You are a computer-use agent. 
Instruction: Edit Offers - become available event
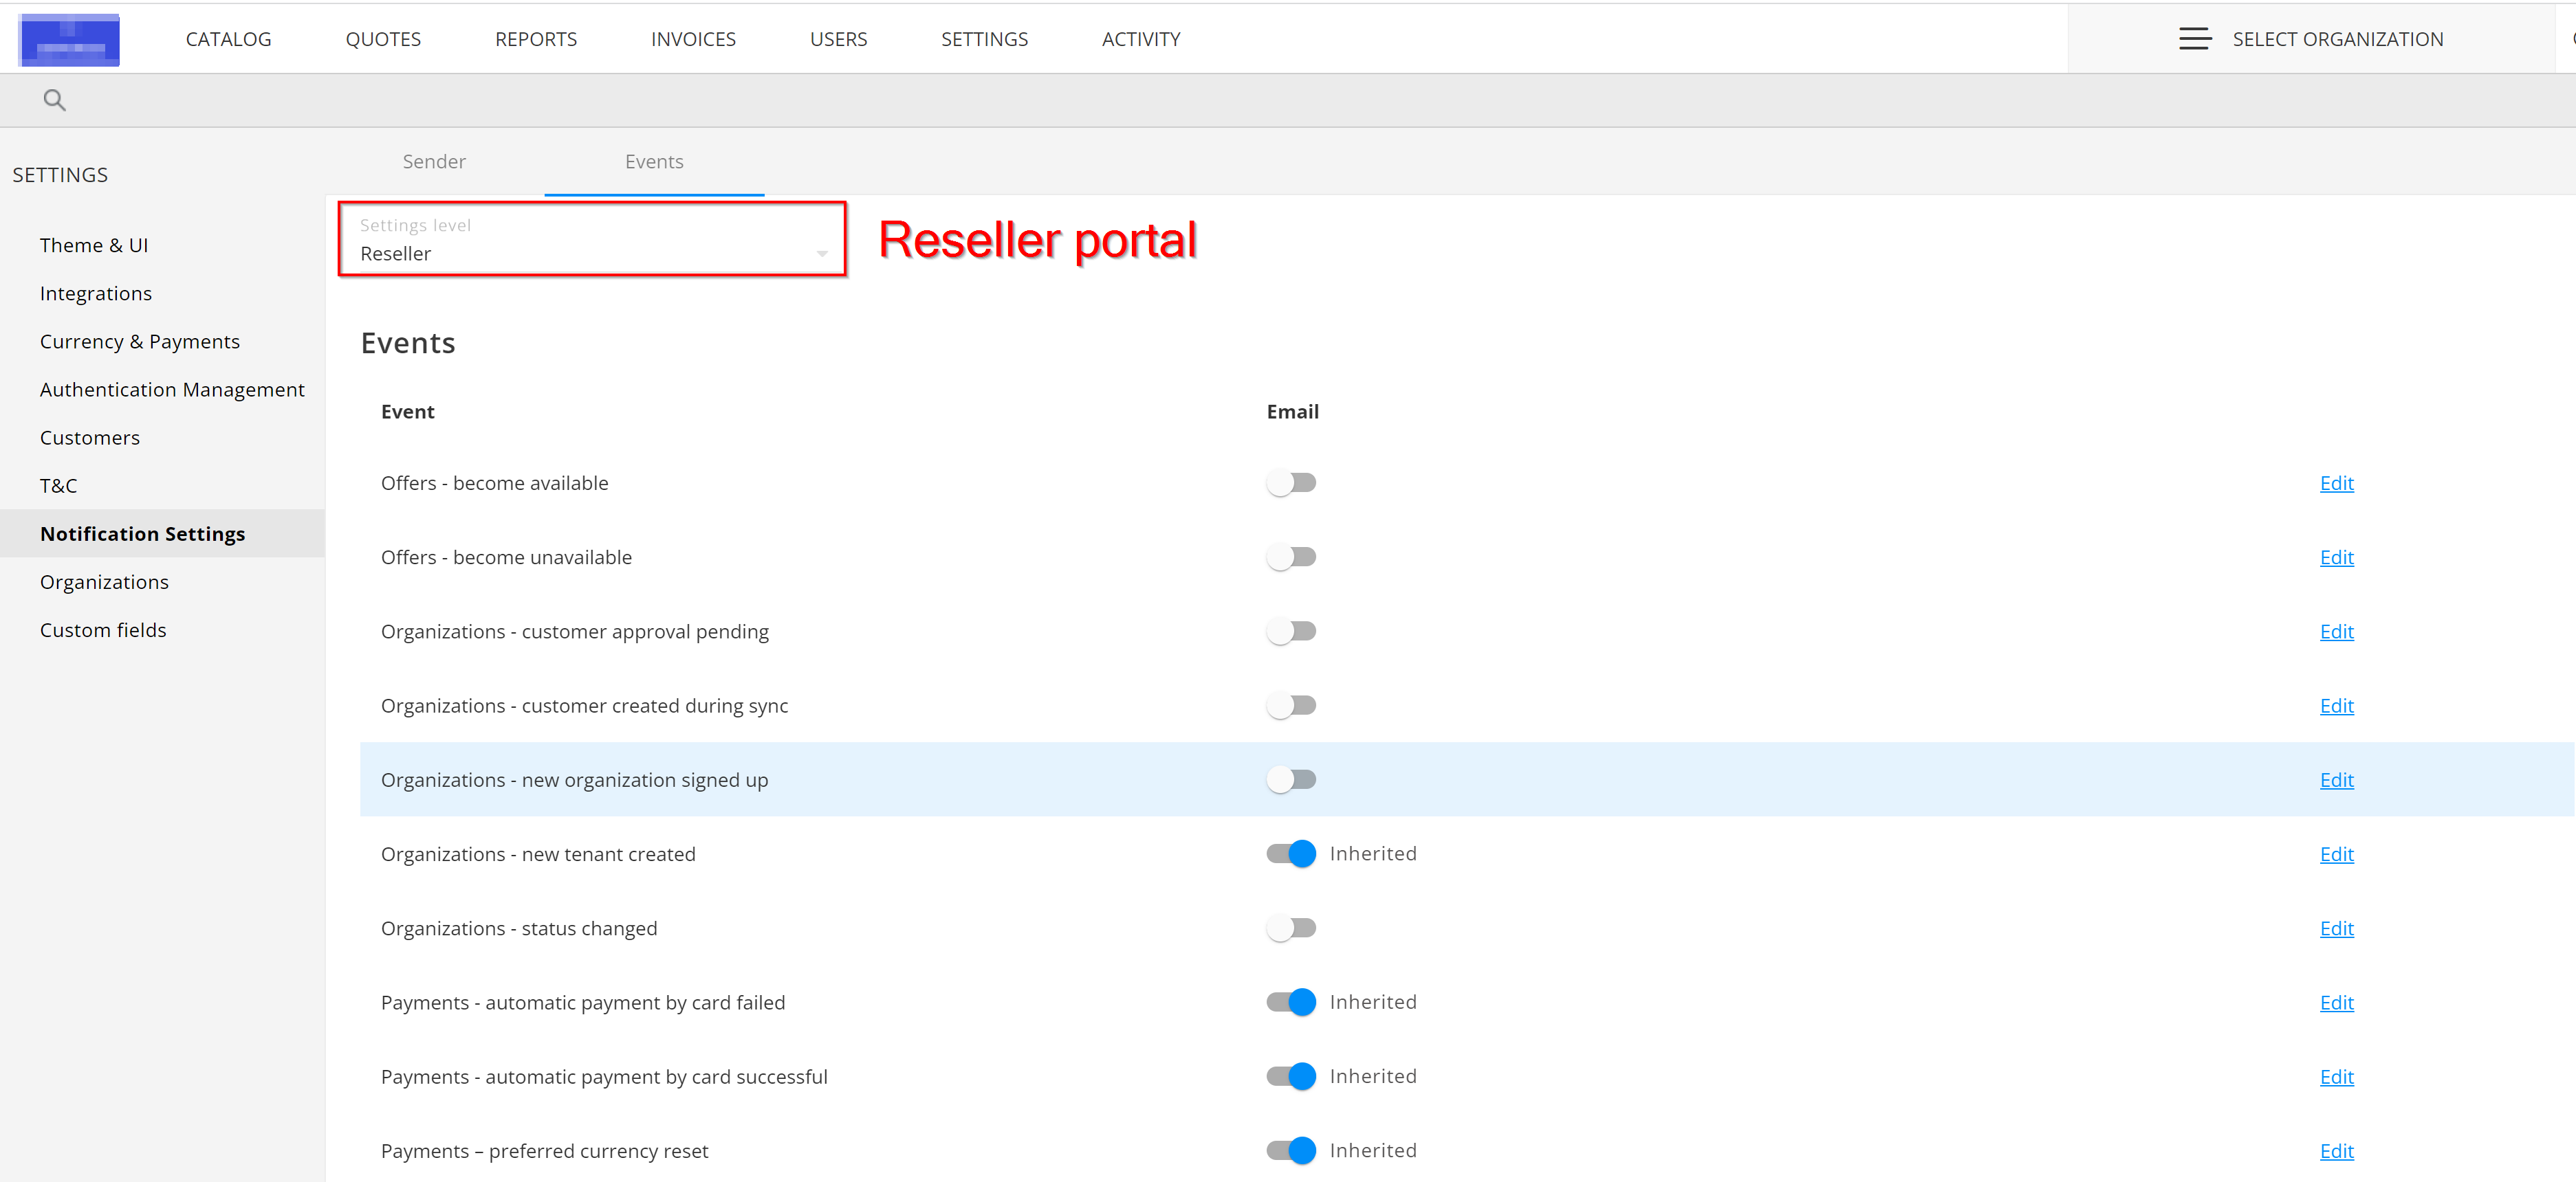2336,484
